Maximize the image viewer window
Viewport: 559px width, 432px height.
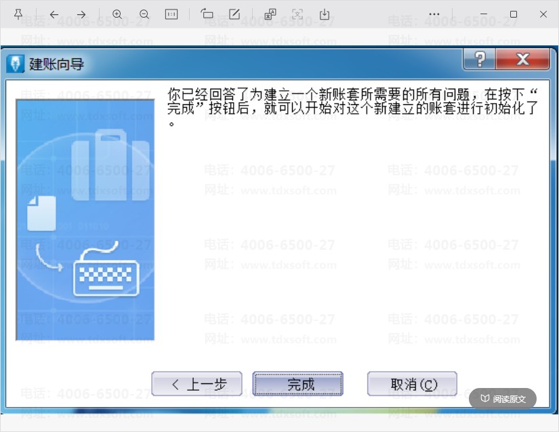point(514,14)
